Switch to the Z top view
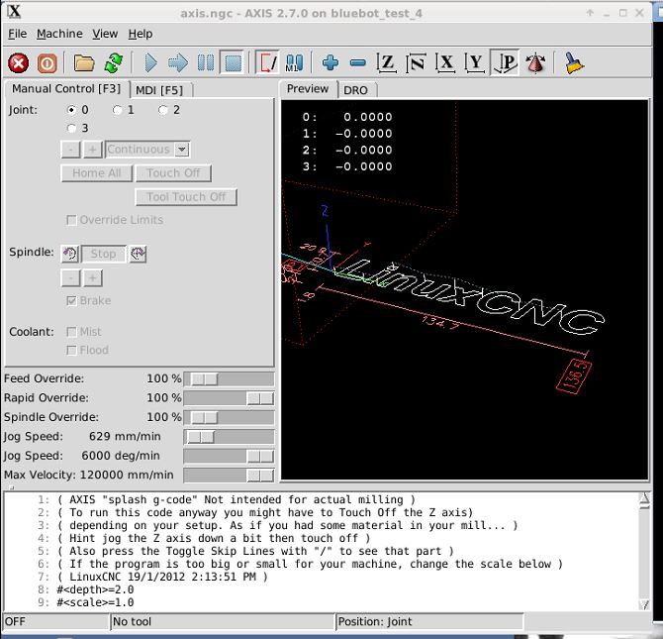The height and width of the screenshot is (639, 663). pos(387,63)
